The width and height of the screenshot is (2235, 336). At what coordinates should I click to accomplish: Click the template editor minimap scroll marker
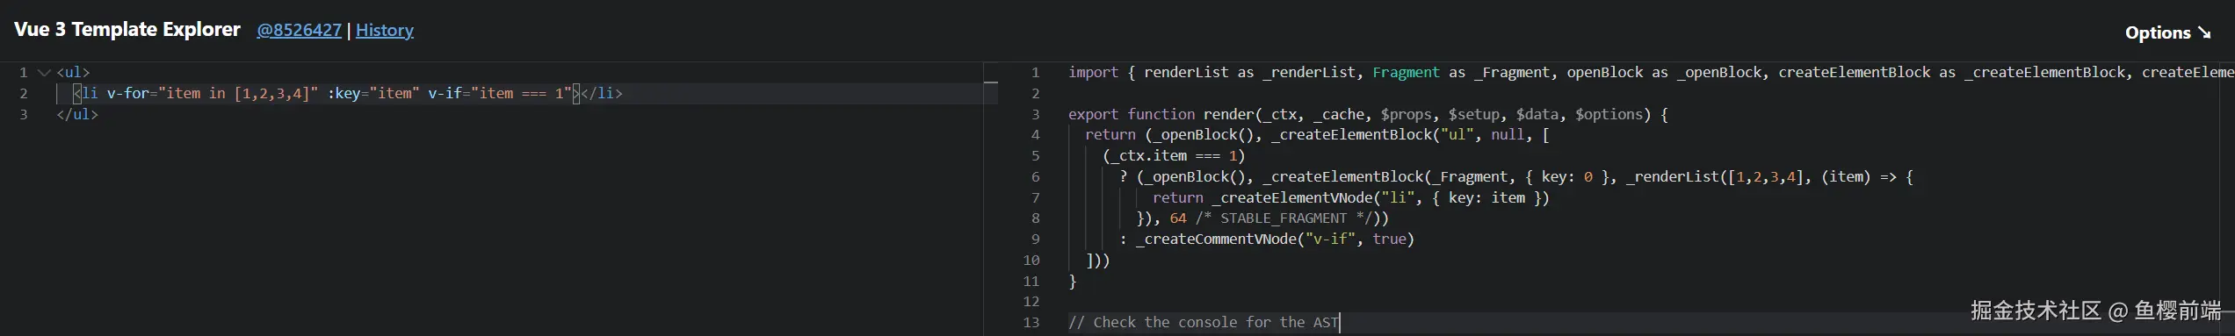pyautogui.click(x=991, y=82)
